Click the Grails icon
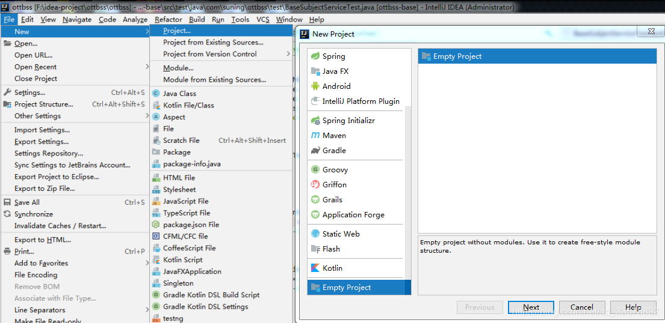Viewport: 665px width, 323px height. tap(315, 199)
